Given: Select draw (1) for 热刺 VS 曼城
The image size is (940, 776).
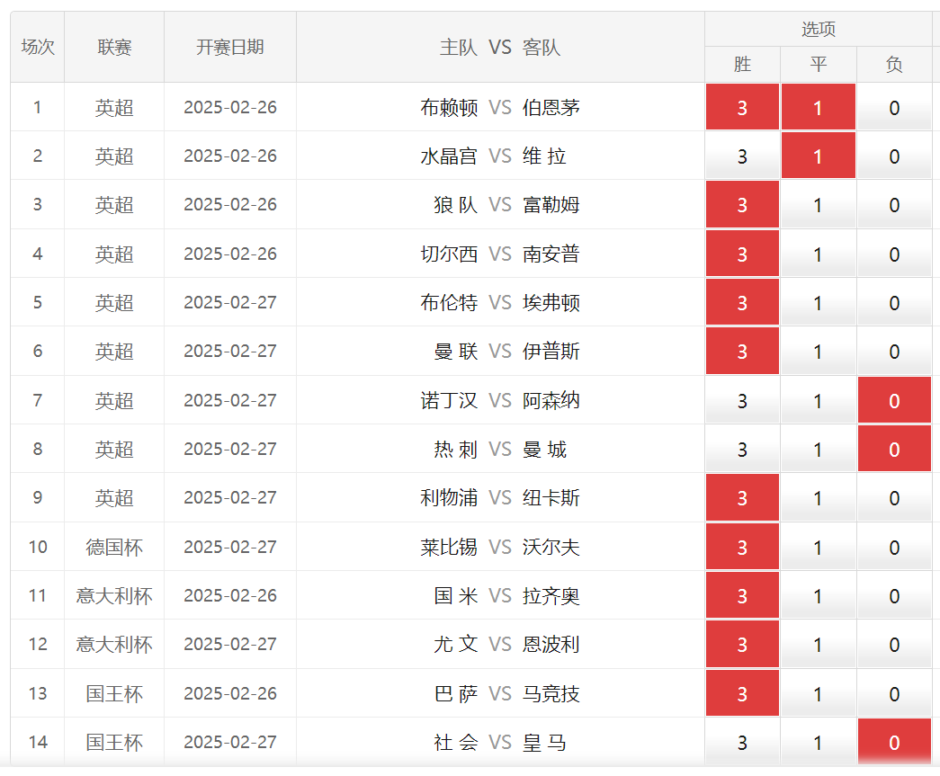Looking at the screenshot, I should click(x=819, y=449).
